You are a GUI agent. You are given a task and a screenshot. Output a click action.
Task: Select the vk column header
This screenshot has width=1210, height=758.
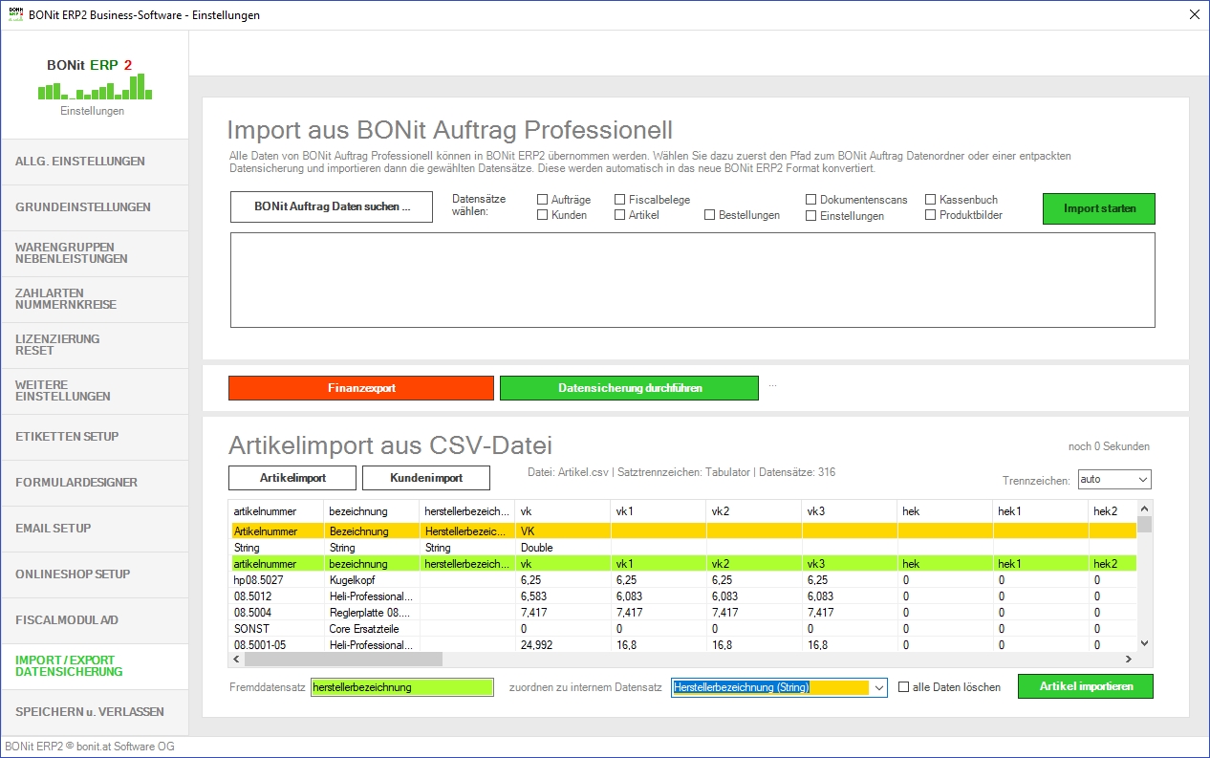[x=563, y=511]
